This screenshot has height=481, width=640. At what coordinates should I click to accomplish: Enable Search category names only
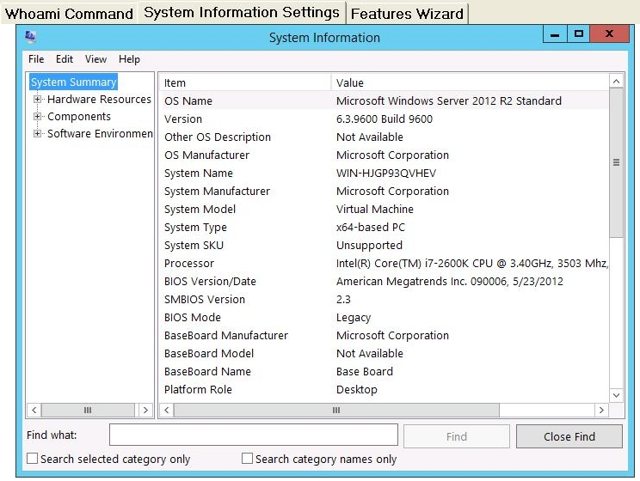pos(247,459)
